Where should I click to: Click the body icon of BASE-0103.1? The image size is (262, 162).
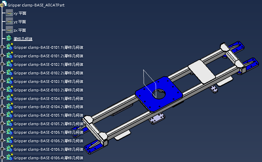(9, 81)
